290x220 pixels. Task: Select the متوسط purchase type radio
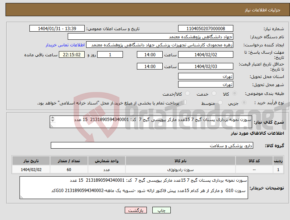[220, 103]
